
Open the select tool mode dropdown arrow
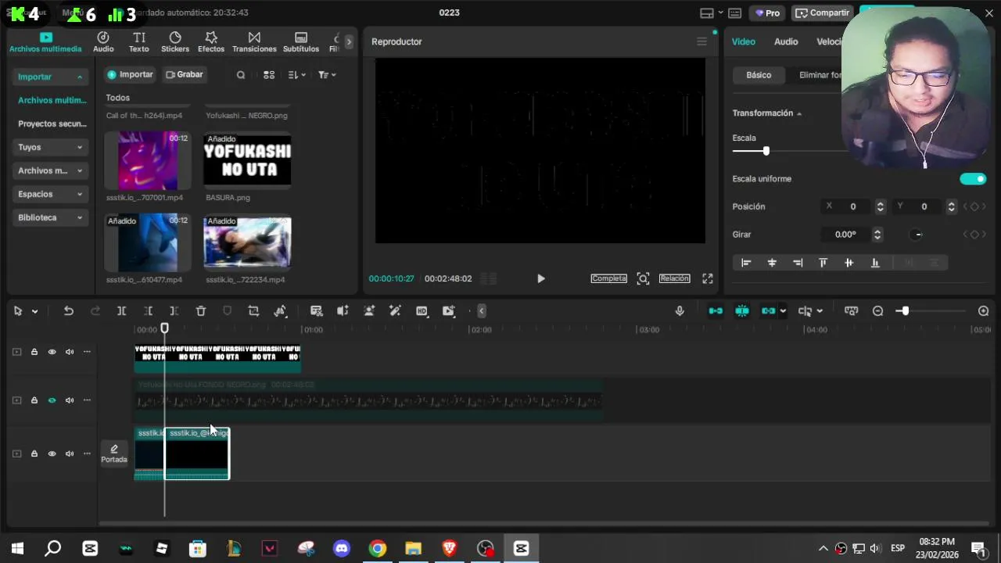[34, 311]
